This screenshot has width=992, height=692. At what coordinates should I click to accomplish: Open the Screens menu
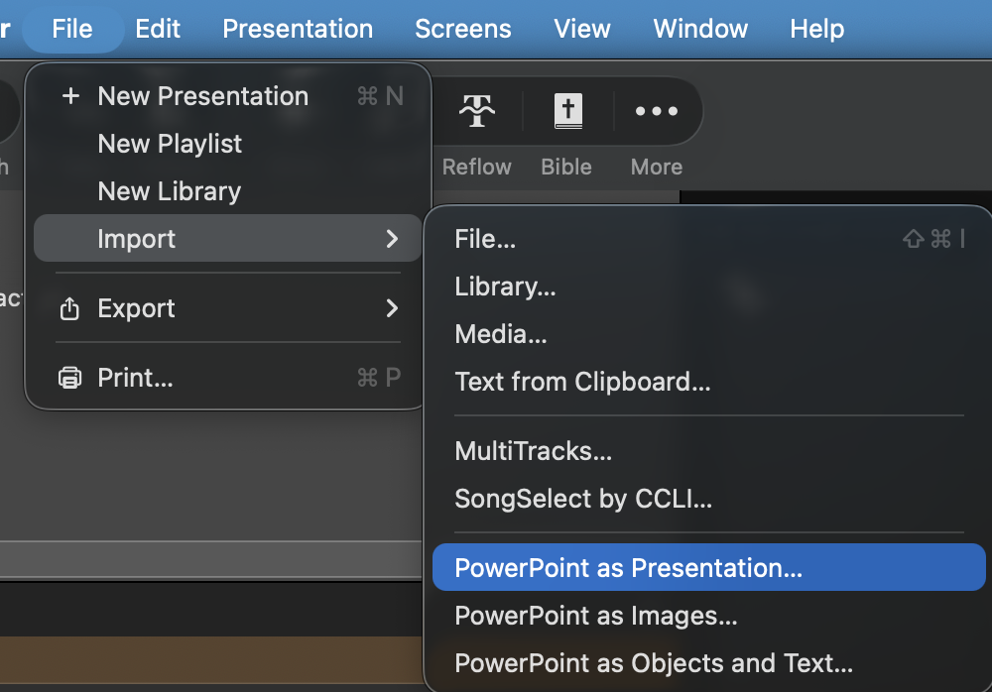(x=463, y=29)
